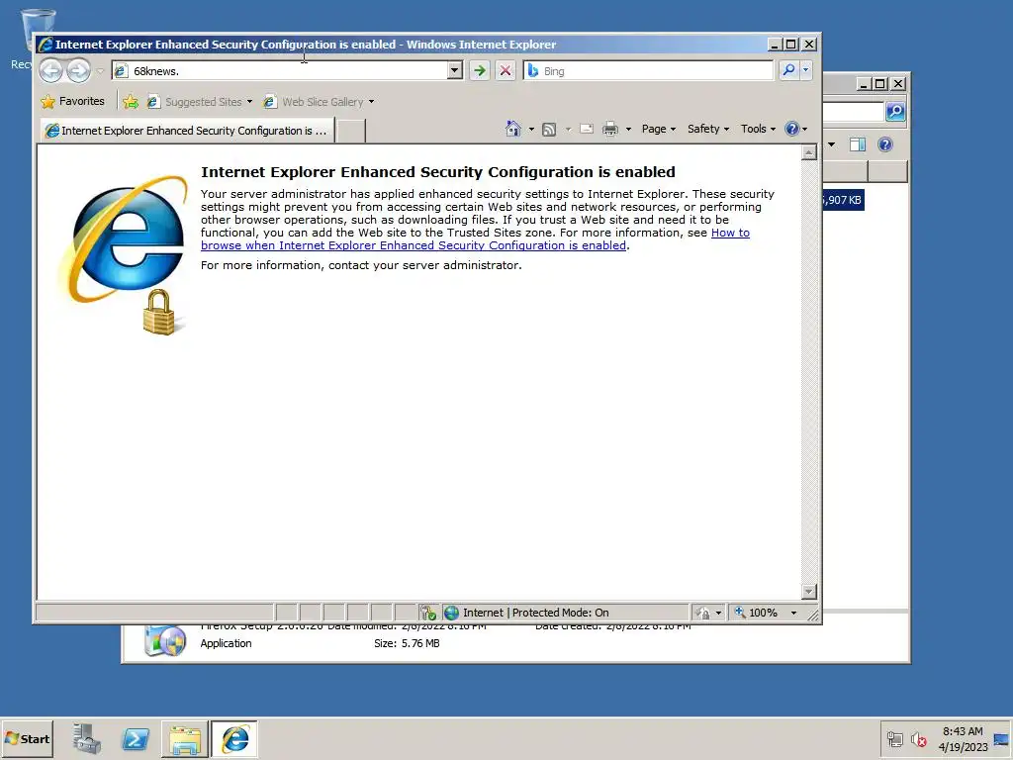The width and height of the screenshot is (1013, 760).
Task: Select the Enhanced Security Configuration tab
Action: click(x=187, y=131)
